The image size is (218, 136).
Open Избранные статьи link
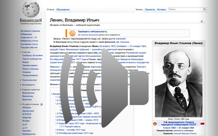point(29,41)
